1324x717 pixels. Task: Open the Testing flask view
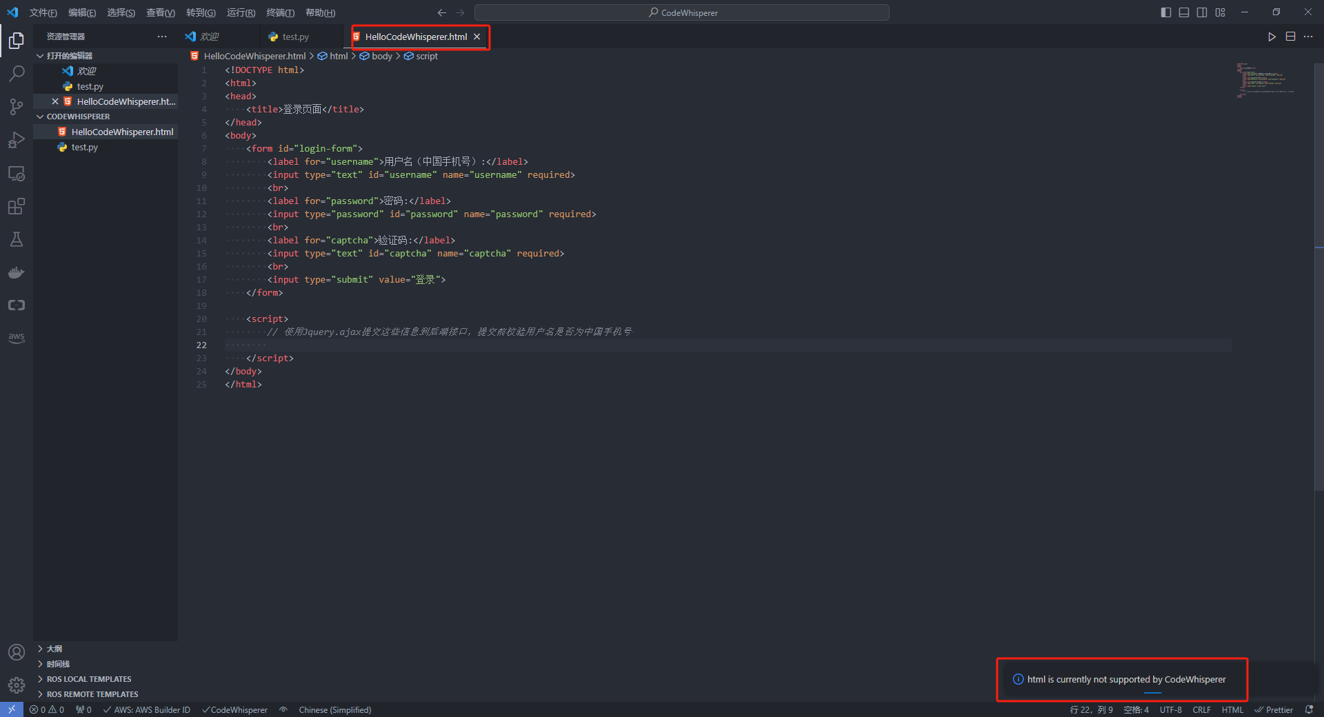pos(17,239)
